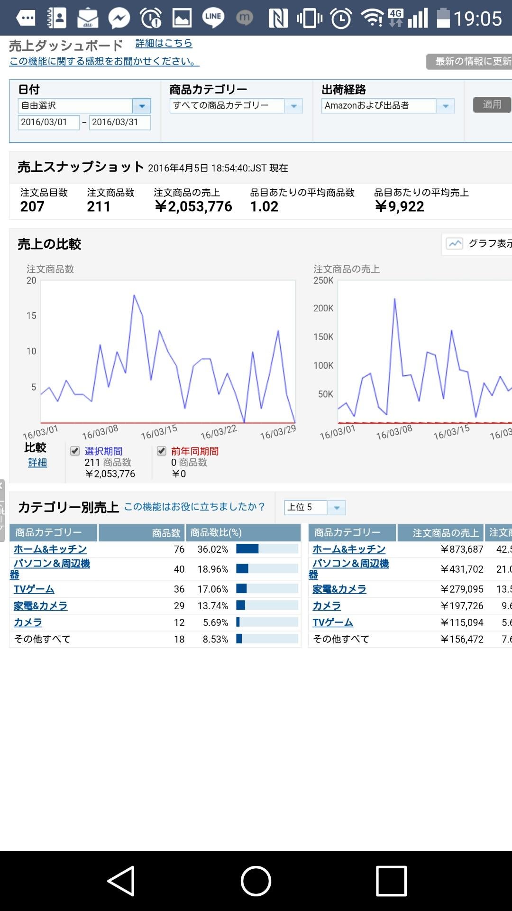Click the ¥156,472 その他すべて sales cell
Screen dimensions: 512x911
point(462,639)
